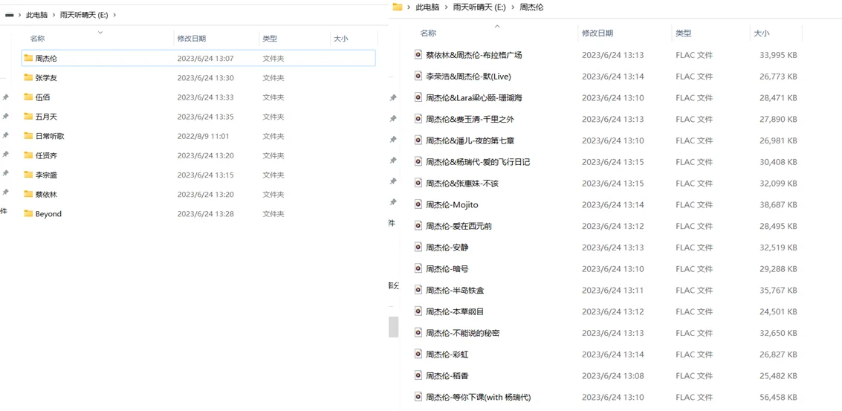The width and height of the screenshot is (842, 411).
Task: Click date 2022/8/9 11:01
Action: coord(203,137)
